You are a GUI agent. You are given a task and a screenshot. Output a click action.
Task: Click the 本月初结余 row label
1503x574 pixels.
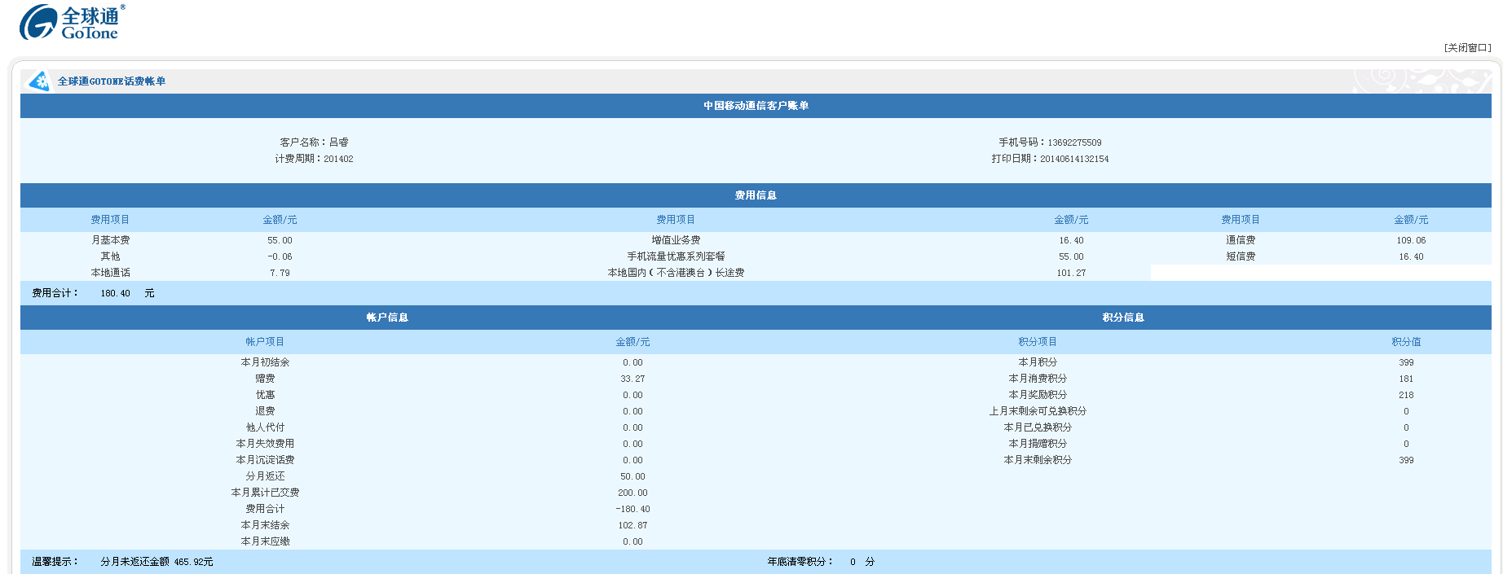point(265,362)
